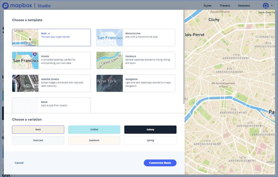The image size is (278, 177).
Task: Click the Outdoors canyon thumbnail
Action: pyautogui.click(x=110, y=60)
